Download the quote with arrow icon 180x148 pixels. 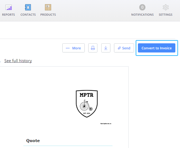click(x=106, y=48)
